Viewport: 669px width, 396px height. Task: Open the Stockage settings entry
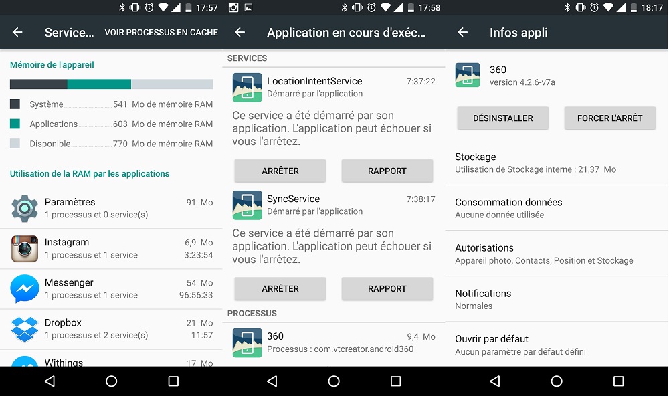555,163
